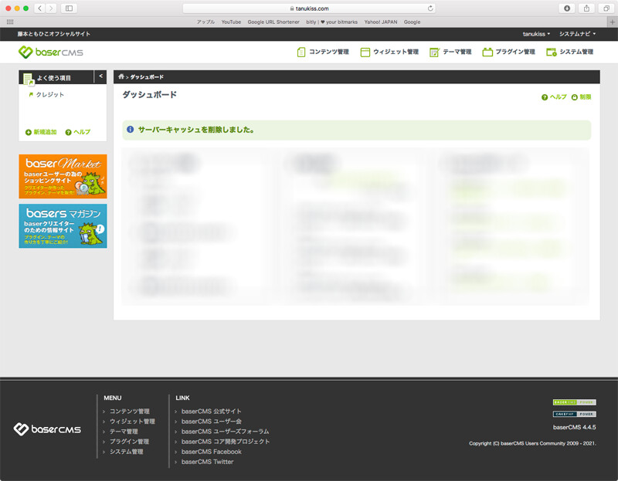618x481 pixels.
Task: Open footer ウィジェット管理 link
Action: click(132, 422)
